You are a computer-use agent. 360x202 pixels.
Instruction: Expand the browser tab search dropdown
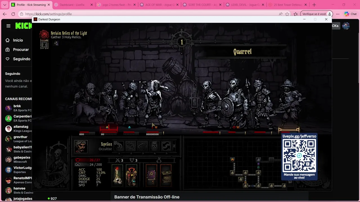point(4,5)
